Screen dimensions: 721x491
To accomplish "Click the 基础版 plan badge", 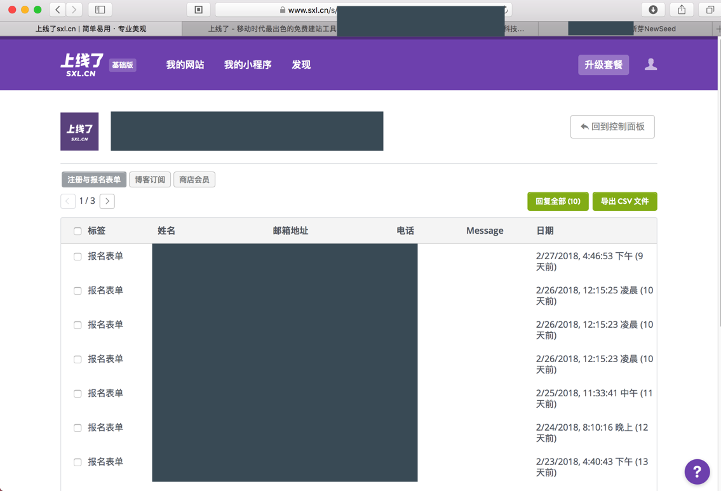I will click(x=123, y=65).
